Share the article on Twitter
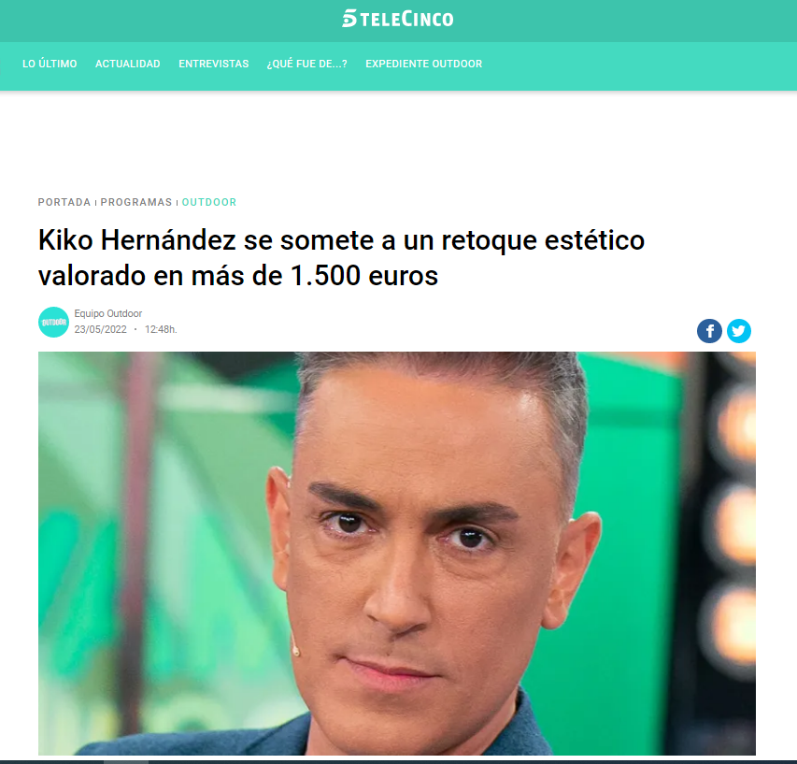This screenshot has height=764, width=797. [x=738, y=331]
